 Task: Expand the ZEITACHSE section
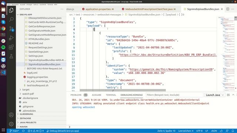coord(25,118)
